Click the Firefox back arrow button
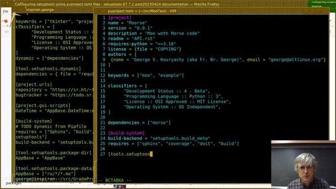 coord(7,32)
